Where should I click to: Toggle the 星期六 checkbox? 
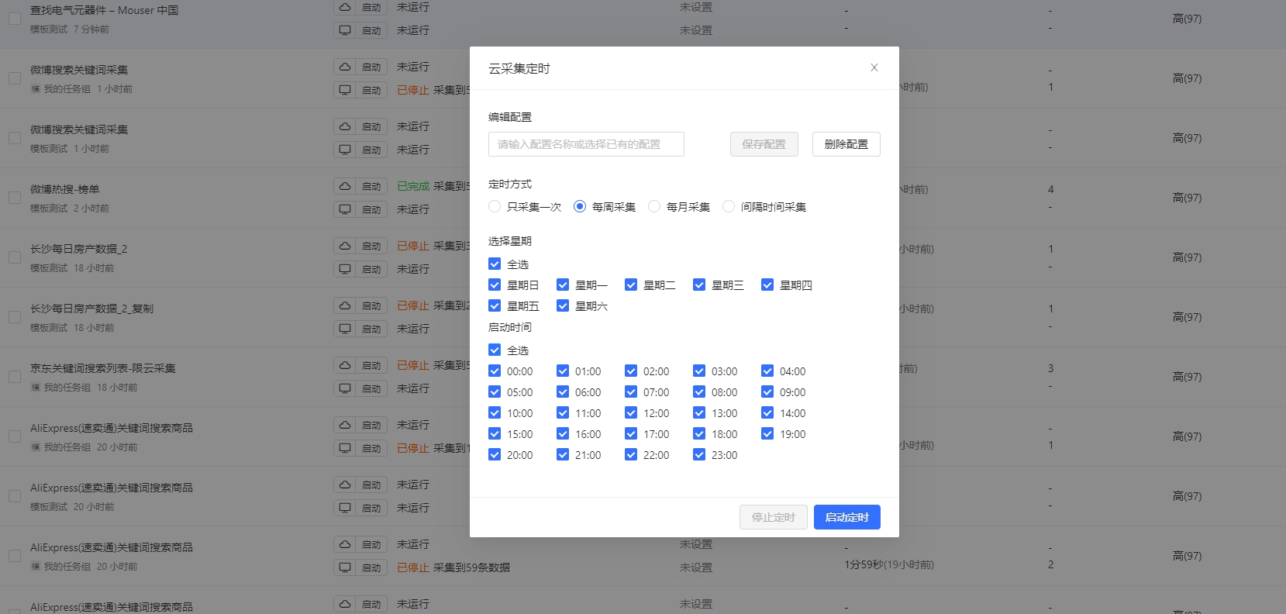point(563,306)
